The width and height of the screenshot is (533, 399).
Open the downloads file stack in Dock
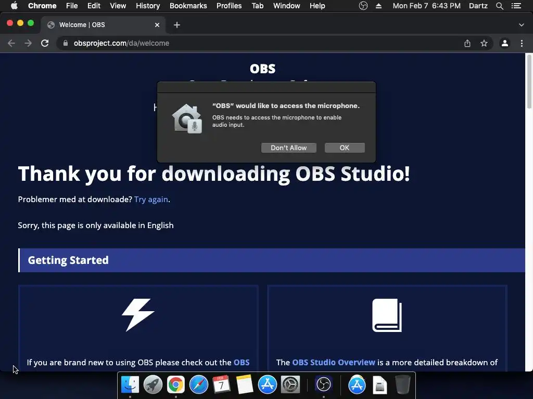(379, 385)
